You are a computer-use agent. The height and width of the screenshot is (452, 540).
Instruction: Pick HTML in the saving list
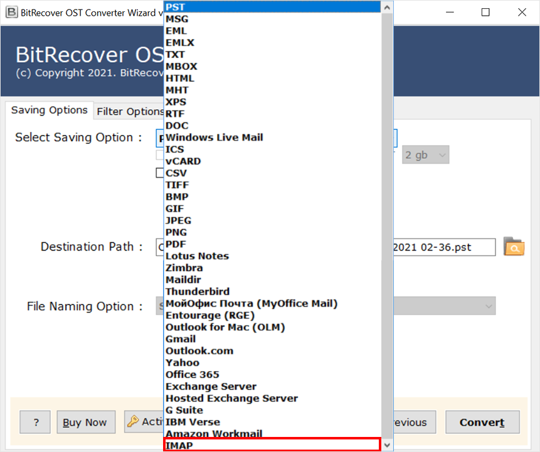coord(272,78)
